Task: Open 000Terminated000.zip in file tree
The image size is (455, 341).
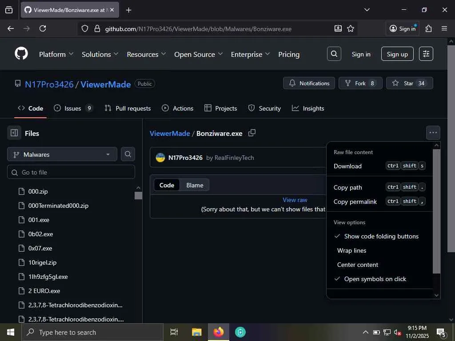Action: tap(58, 206)
